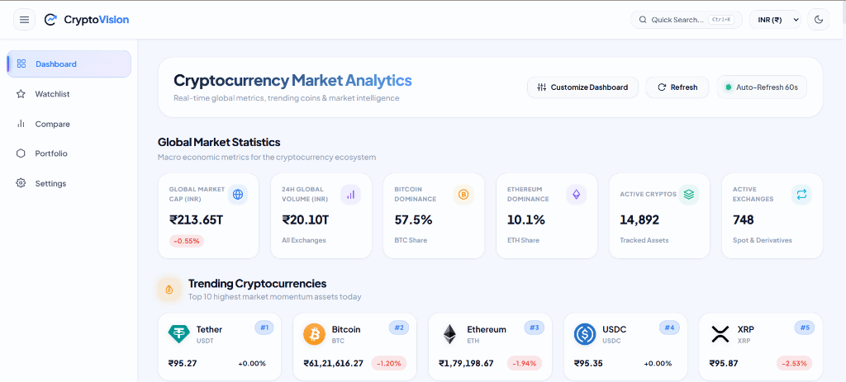The height and width of the screenshot is (382, 846).
Task: Click the #2 rank badge on Bitcoin
Action: 399,327
